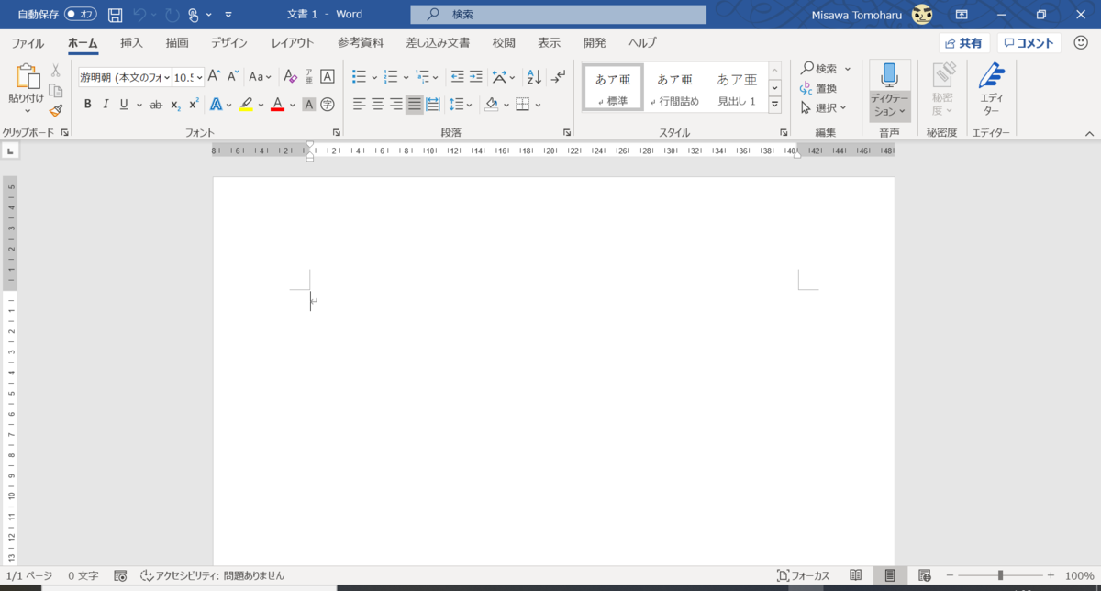Toggle character shading (gray A)

pos(309,105)
